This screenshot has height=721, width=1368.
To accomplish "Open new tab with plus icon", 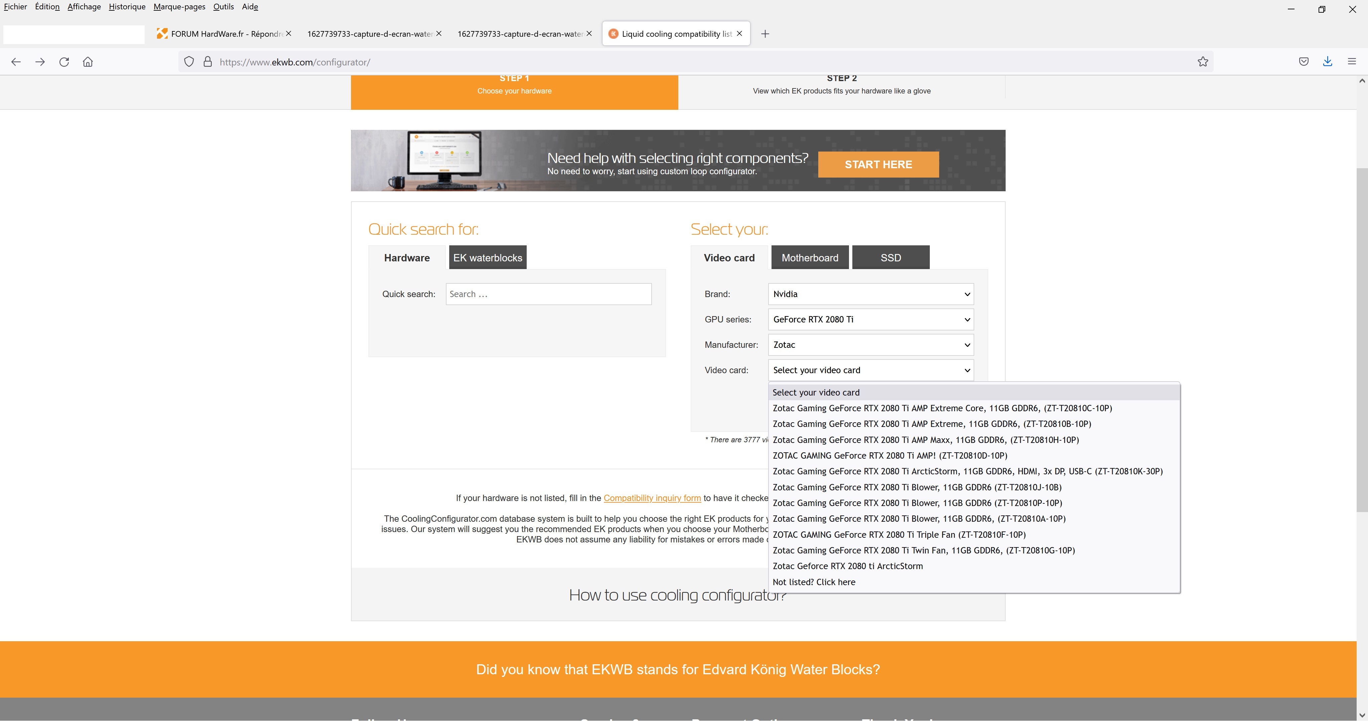I will 765,34.
